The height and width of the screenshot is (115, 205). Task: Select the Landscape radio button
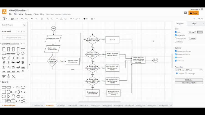tap(186, 73)
